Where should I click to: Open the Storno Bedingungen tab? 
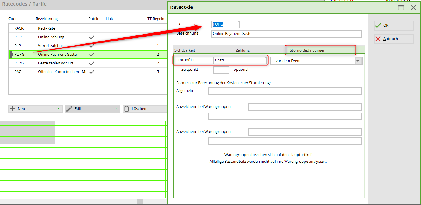[307, 50]
